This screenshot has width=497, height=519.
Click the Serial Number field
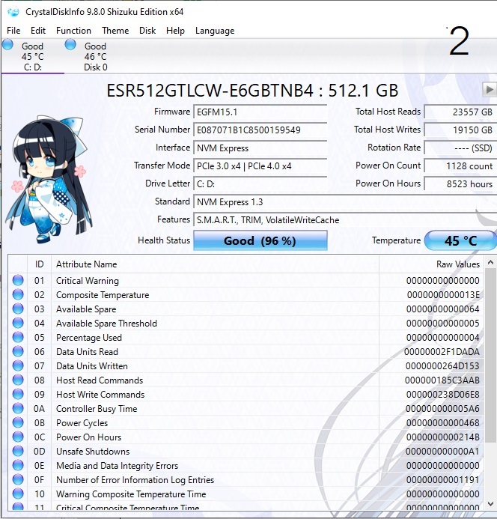(260, 130)
